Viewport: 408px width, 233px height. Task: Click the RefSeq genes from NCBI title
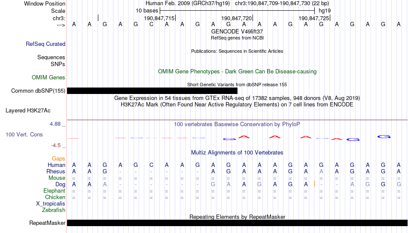coord(237,38)
